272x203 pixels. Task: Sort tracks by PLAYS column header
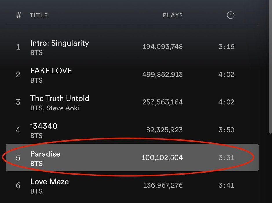[x=173, y=15]
